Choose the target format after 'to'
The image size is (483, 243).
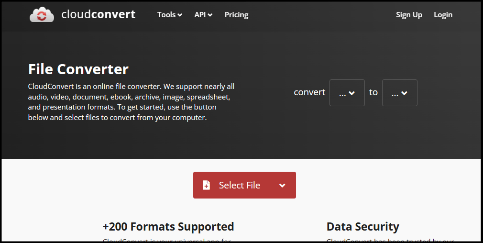[399, 93]
